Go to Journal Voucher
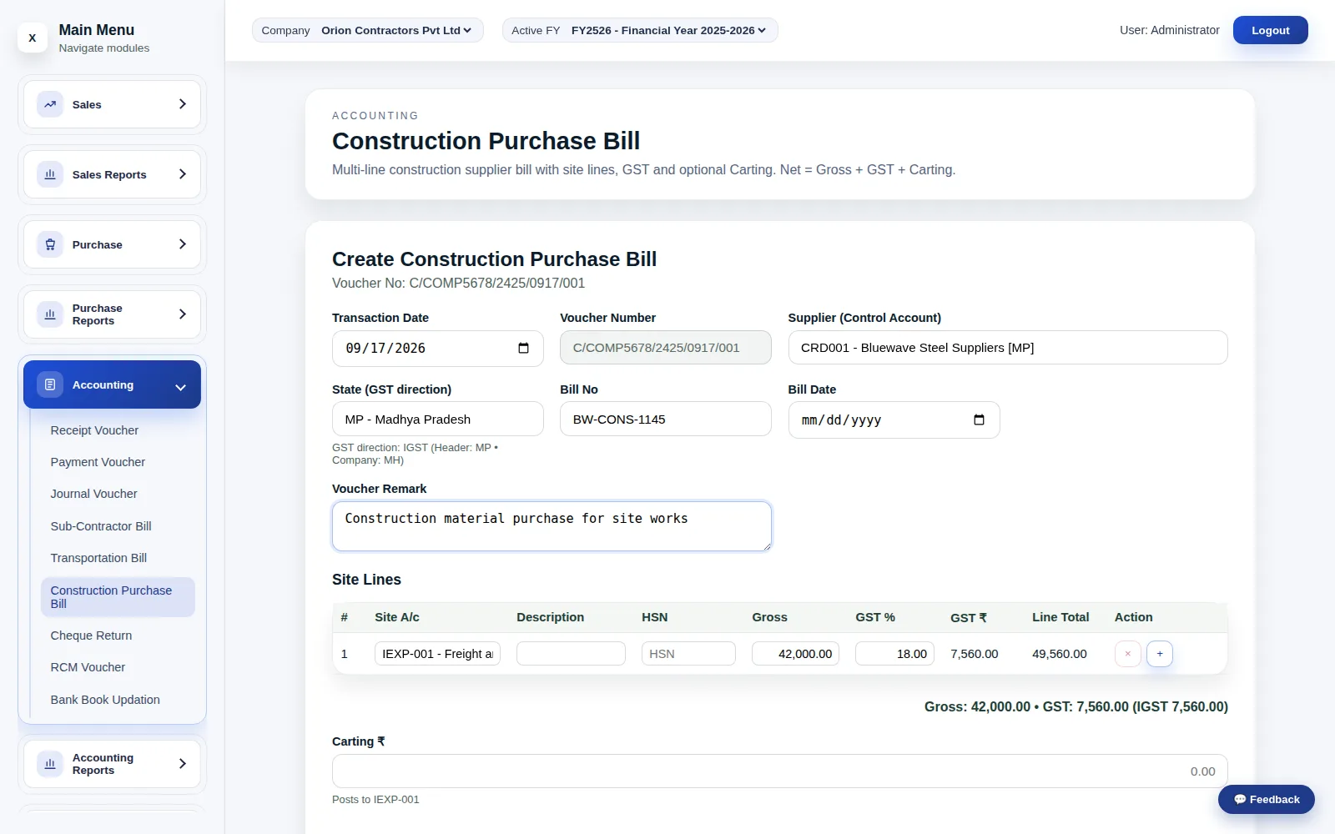 [x=118, y=494]
